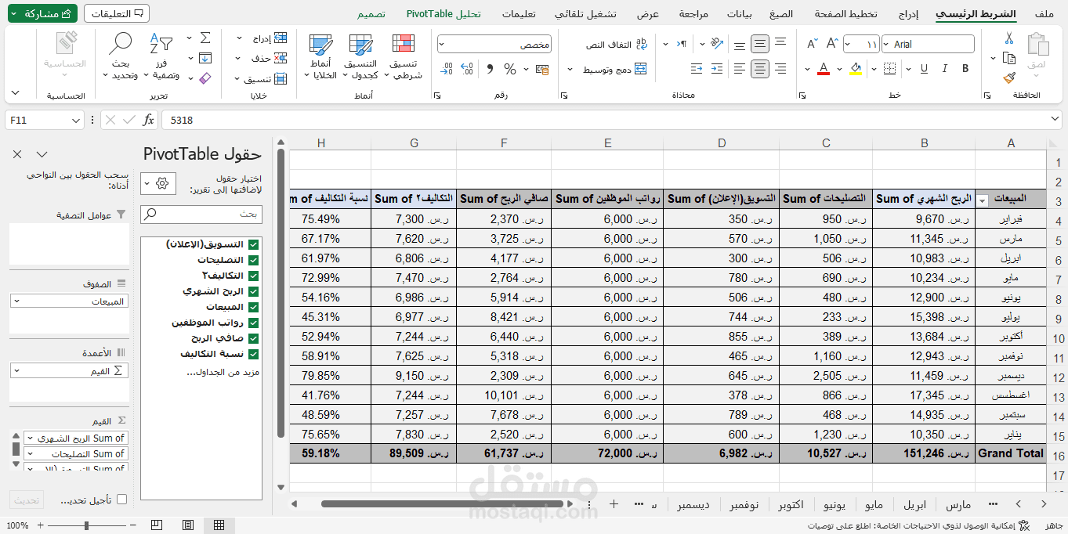
Task: Open the ديسمبر sheet tab
Action: pos(693,505)
